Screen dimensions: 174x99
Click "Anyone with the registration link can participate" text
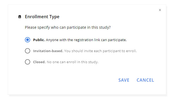(86, 40)
